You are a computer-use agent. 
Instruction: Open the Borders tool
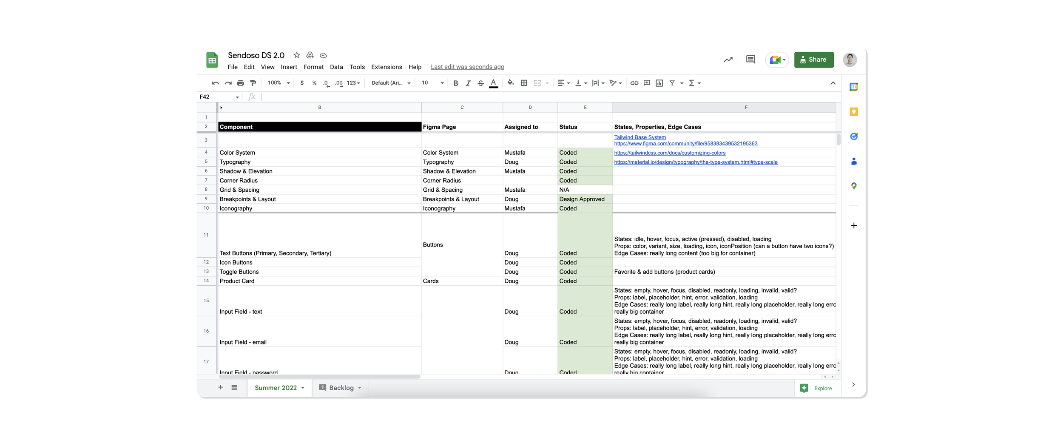pyautogui.click(x=524, y=83)
